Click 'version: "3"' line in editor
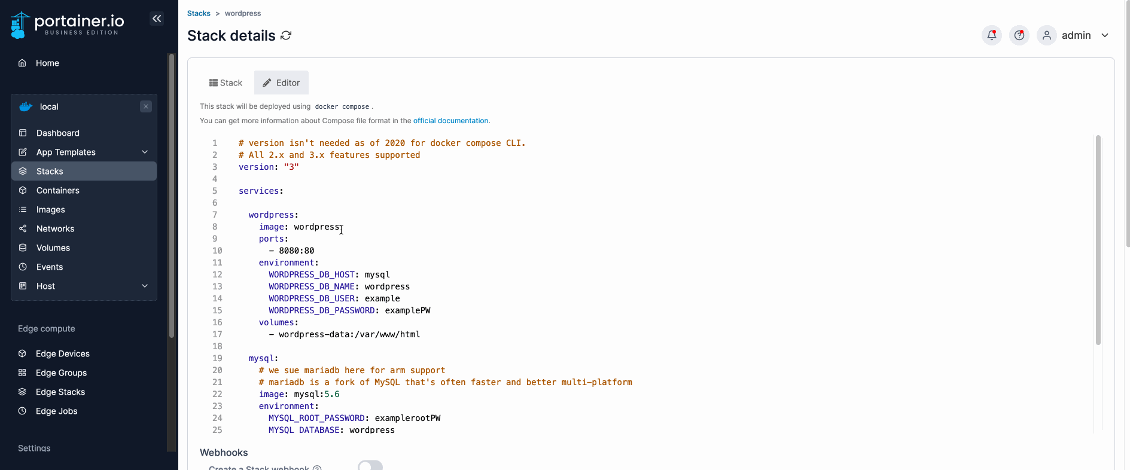The width and height of the screenshot is (1130, 470). pos(269,167)
